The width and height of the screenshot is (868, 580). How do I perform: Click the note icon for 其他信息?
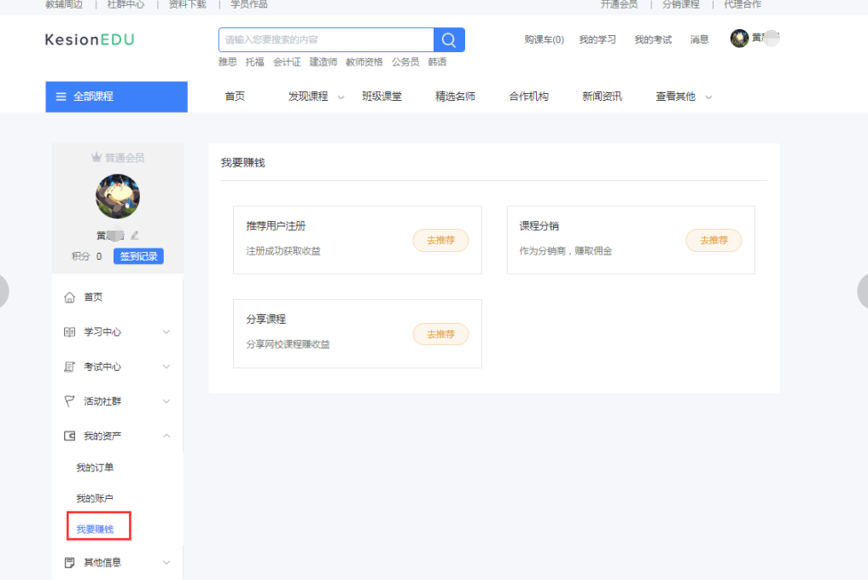click(69, 562)
